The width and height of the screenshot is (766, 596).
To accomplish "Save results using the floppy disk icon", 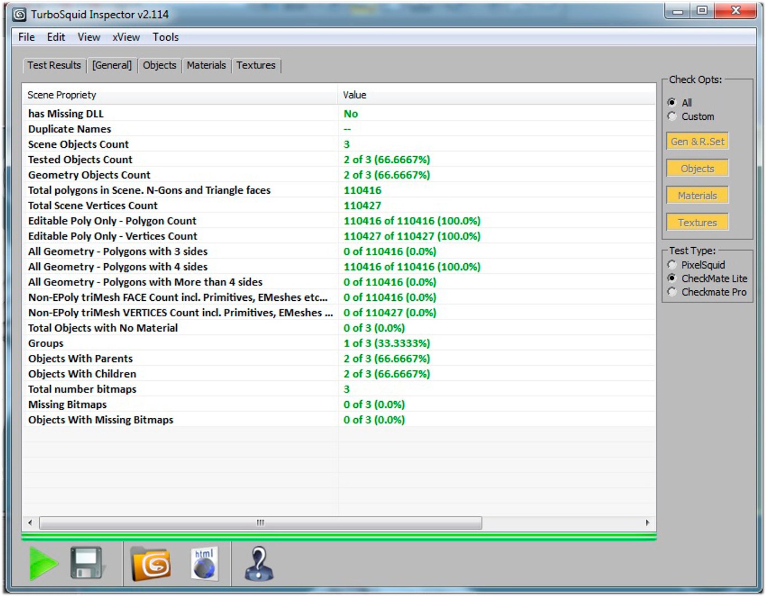I will (x=87, y=563).
